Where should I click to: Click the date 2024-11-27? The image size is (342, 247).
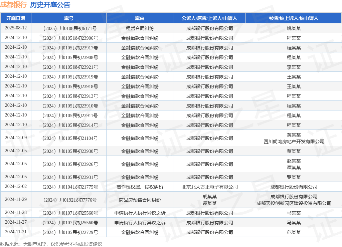tap(16, 222)
